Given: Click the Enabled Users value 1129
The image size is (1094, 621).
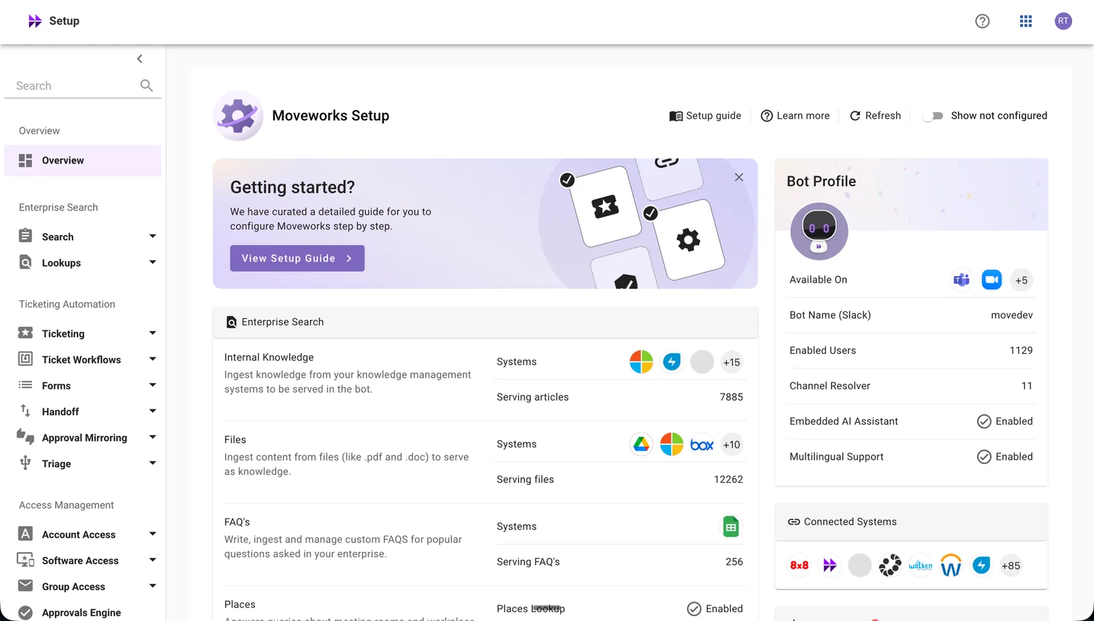Looking at the screenshot, I should pos(1021,350).
